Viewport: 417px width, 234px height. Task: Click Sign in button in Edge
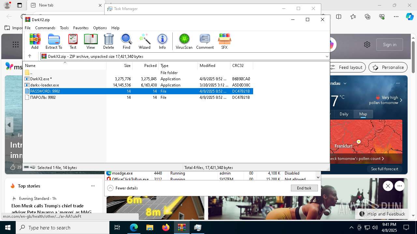point(390,45)
